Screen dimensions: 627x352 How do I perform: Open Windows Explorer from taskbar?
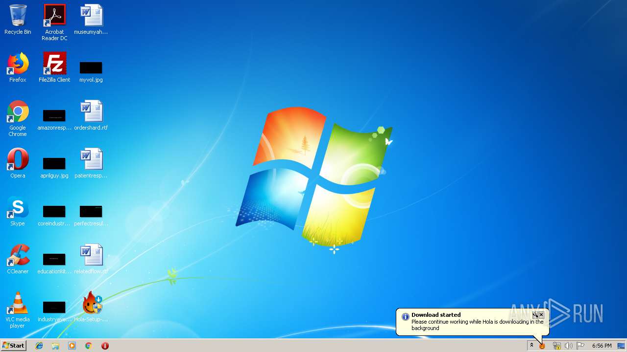55,346
